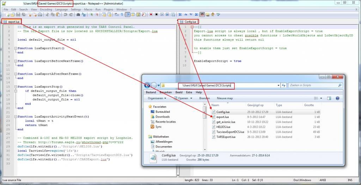Collapse the LuaExportBeforeNextFrame fold marker
The height and width of the screenshot is (185, 361).
[16, 61]
